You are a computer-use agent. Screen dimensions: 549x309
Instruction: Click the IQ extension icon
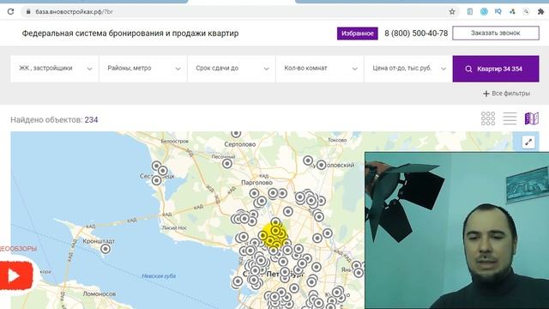(x=498, y=11)
